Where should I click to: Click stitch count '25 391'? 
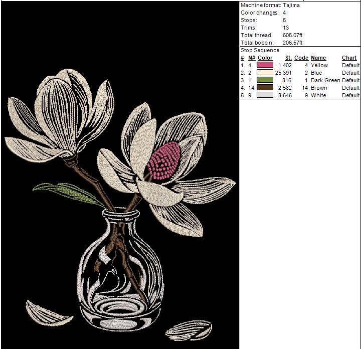point(283,73)
